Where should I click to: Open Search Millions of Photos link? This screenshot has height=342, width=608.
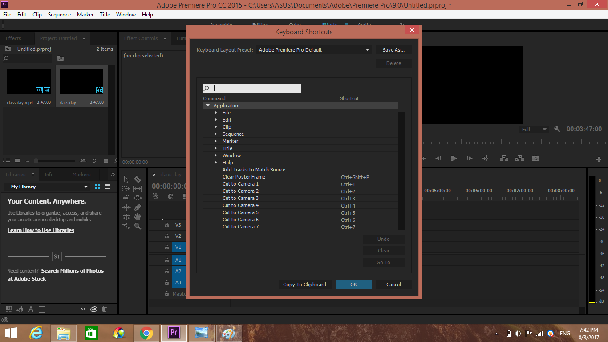73,271
